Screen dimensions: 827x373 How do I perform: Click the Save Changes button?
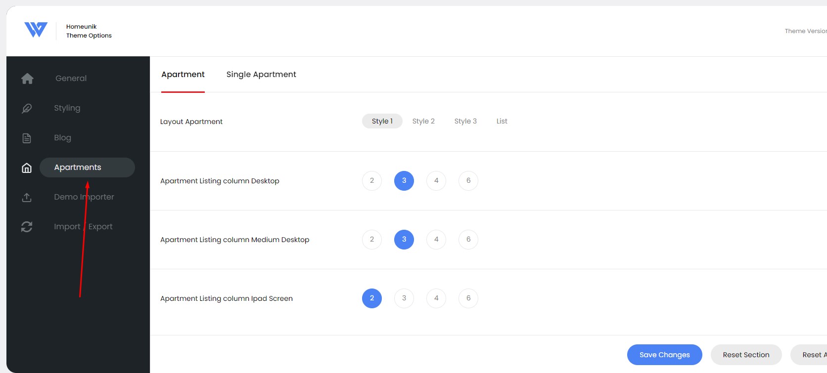[665, 355]
